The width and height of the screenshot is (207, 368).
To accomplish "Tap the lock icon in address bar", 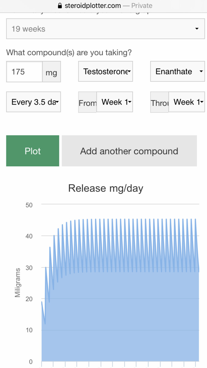I will pos(60,6).
